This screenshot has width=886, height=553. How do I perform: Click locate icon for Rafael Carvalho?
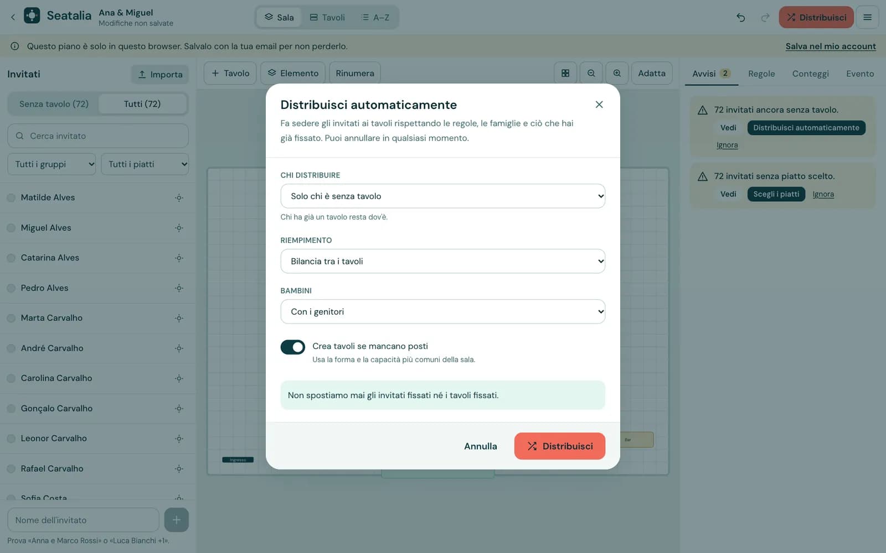(x=179, y=469)
